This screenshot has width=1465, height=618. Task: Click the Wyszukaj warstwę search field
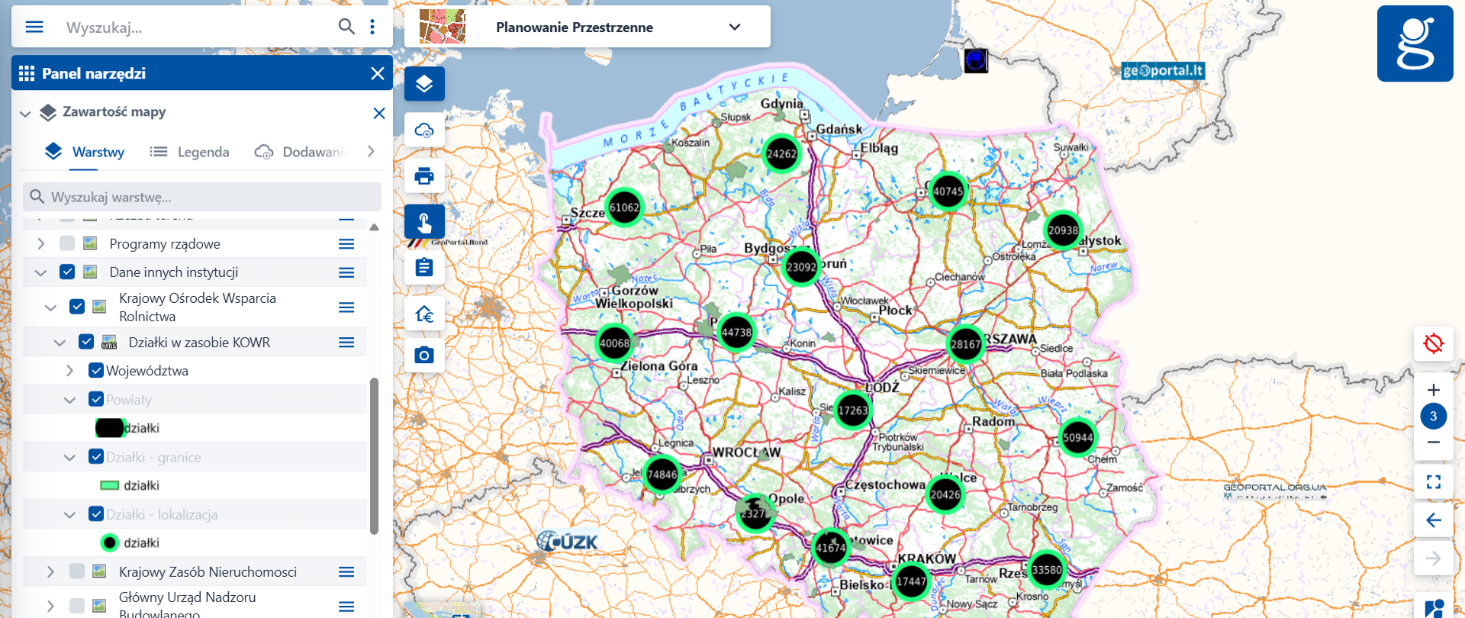pos(202,197)
